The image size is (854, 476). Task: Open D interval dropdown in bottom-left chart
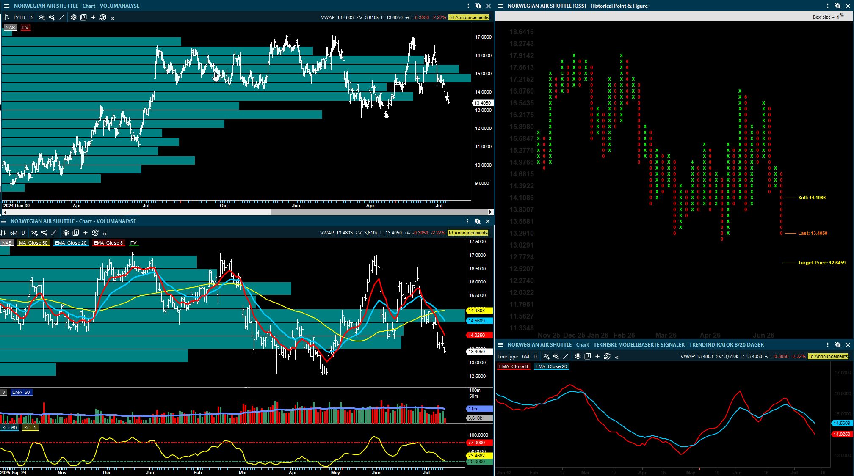click(23, 233)
